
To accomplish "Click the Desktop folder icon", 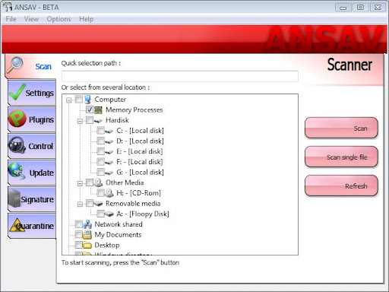I will coord(87,245).
